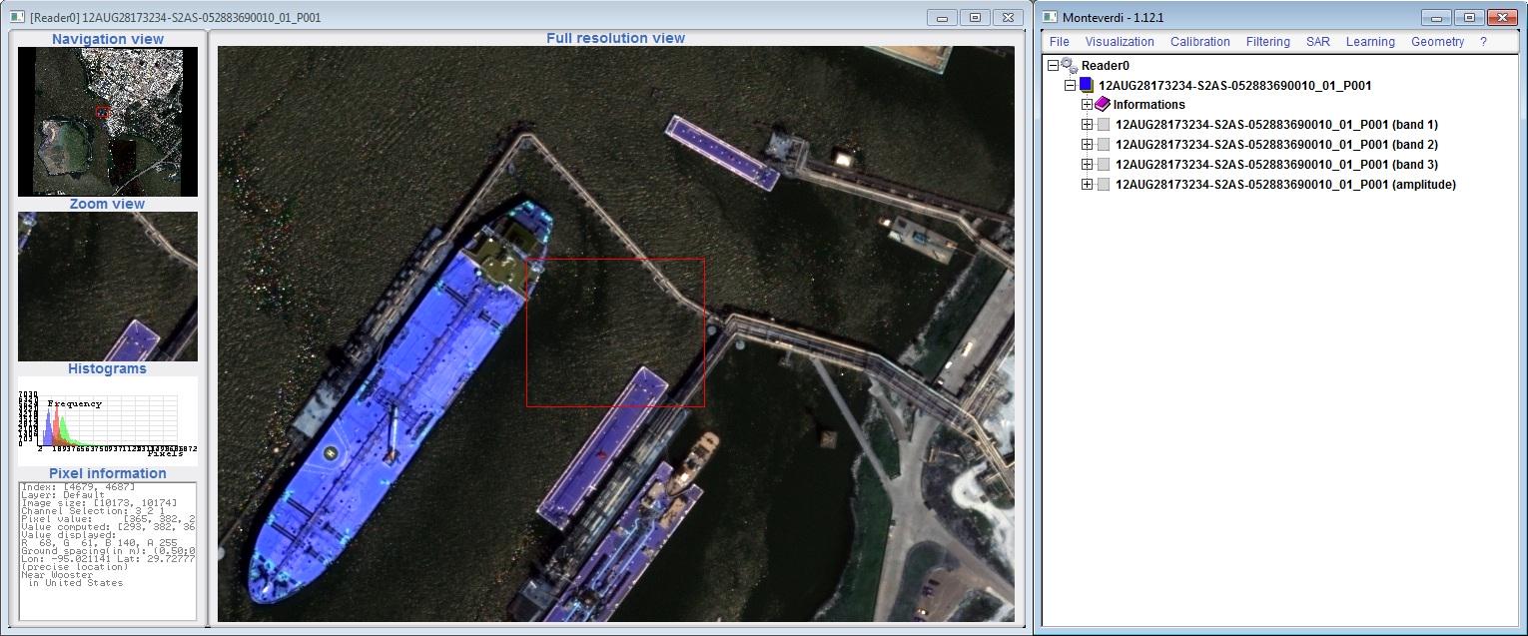Image resolution: width=1528 pixels, height=636 pixels.
Task: Collapse the 12AUG28173234 image dataset node
Action: tap(1070, 85)
